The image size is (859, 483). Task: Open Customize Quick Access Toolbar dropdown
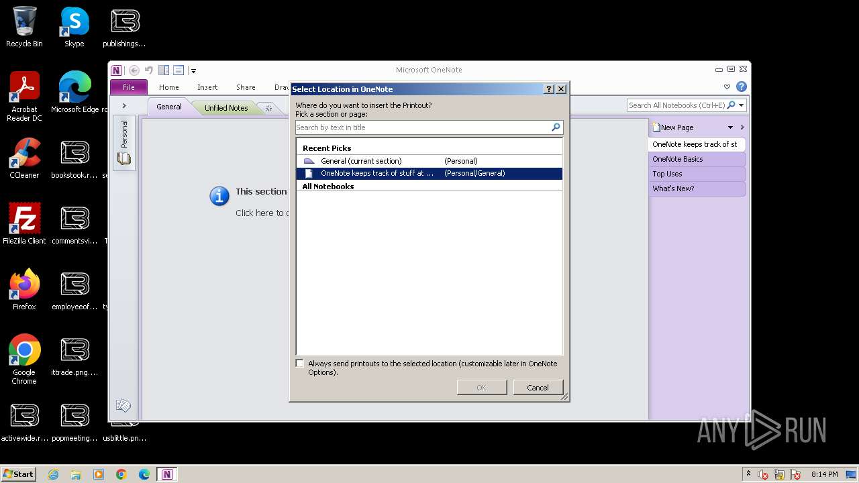click(193, 70)
